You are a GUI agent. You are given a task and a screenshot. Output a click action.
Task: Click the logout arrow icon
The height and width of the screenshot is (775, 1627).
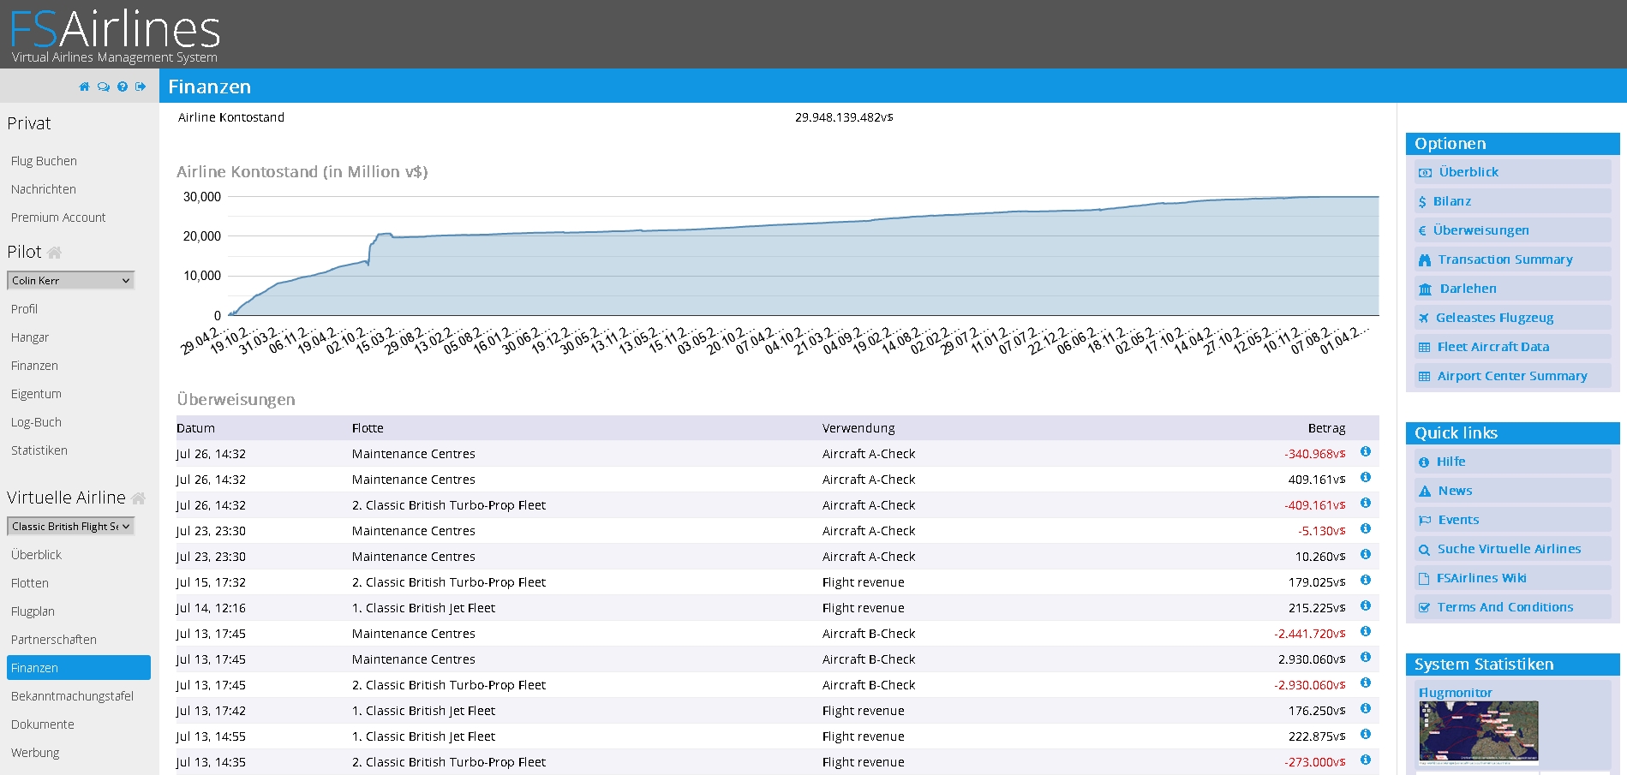pos(141,86)
